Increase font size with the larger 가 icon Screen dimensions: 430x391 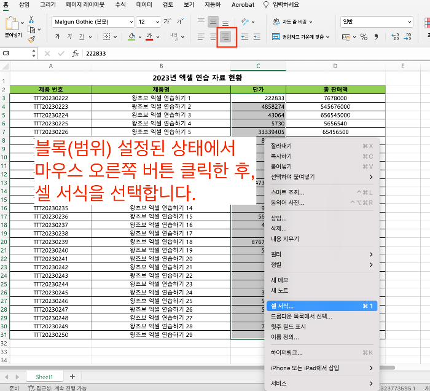pos(168,22)
